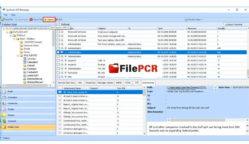Tick checkbox for Free online storage email
The height and width of the screenshot is (144, 249).
58,36
